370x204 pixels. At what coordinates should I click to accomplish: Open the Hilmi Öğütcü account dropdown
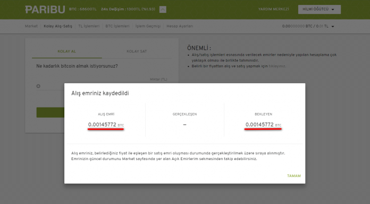(319, 10)
